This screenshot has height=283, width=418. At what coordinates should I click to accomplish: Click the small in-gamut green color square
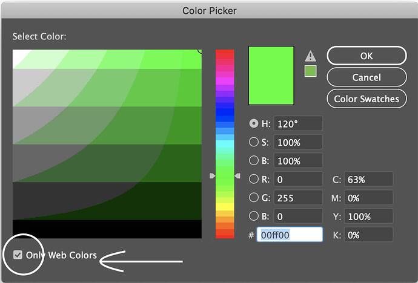(311, 71)
